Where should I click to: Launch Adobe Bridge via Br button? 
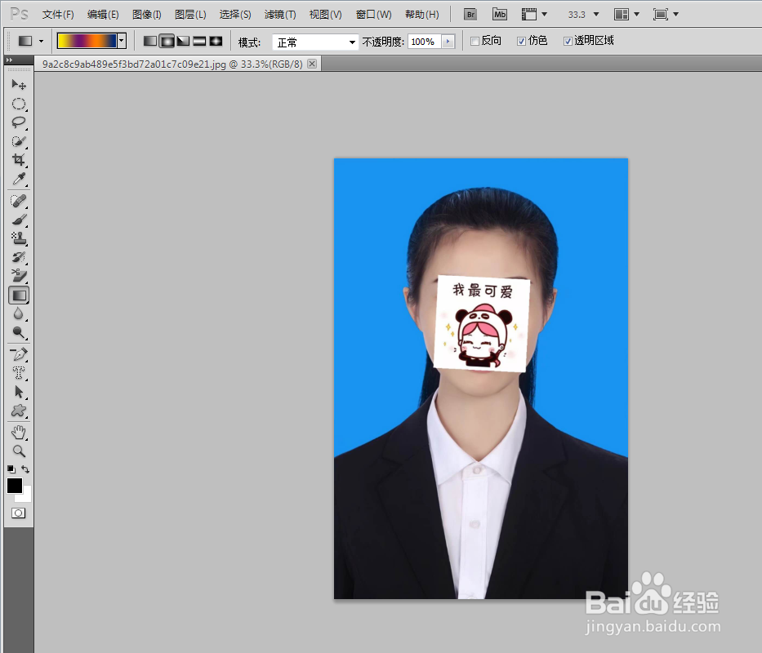[470, 14]
